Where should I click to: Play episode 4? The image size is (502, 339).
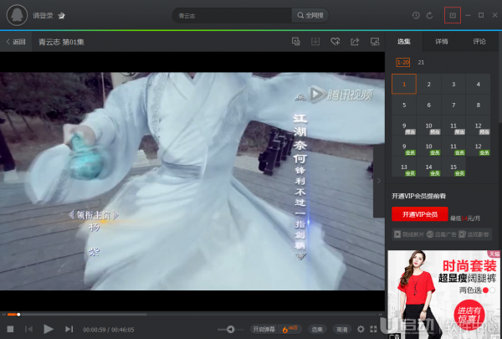click(x=478, y=84)
